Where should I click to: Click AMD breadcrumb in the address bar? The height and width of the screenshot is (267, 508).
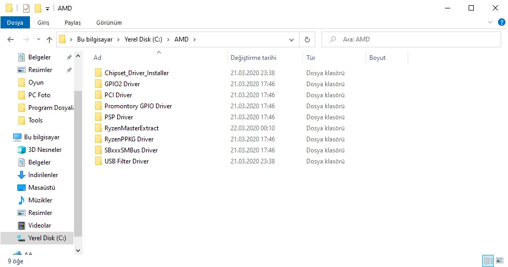click(181, 39)
